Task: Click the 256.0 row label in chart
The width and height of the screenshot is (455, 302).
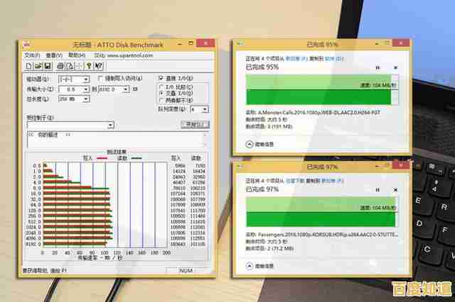Action: (x=35, y=216)
